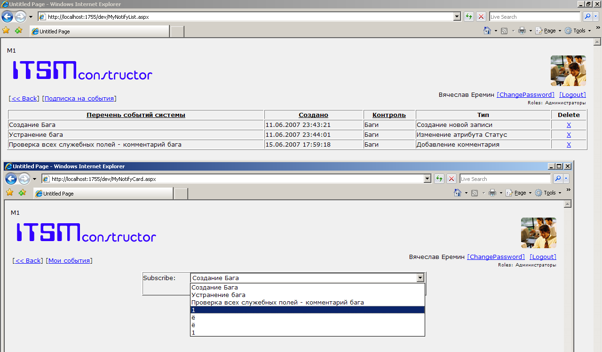
Task: Stop loading the MyNotifyCard.aspx page
Action: (451, 179)
